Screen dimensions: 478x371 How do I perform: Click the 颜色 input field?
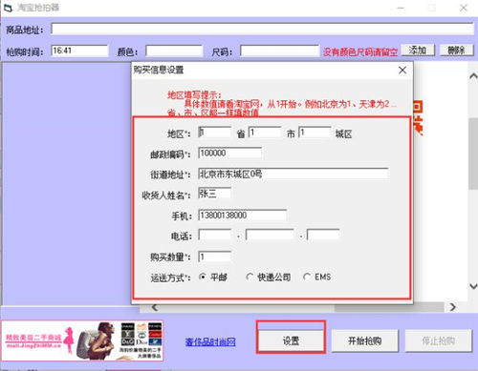pyautogui.click(x=174, y=51)
